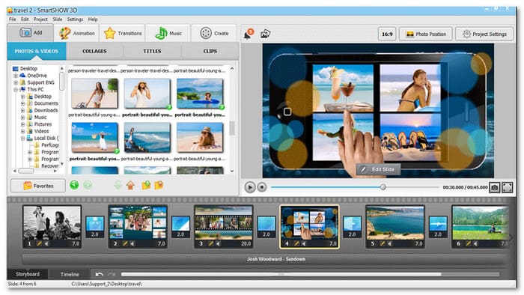Toggle sound icon on slide 3

218,243
